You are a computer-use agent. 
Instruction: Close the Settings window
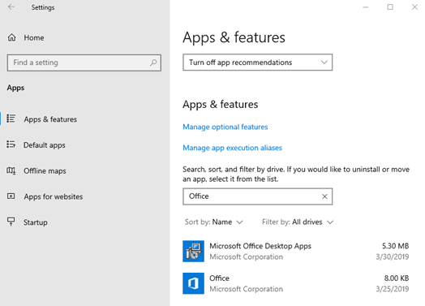click(414, 7)
